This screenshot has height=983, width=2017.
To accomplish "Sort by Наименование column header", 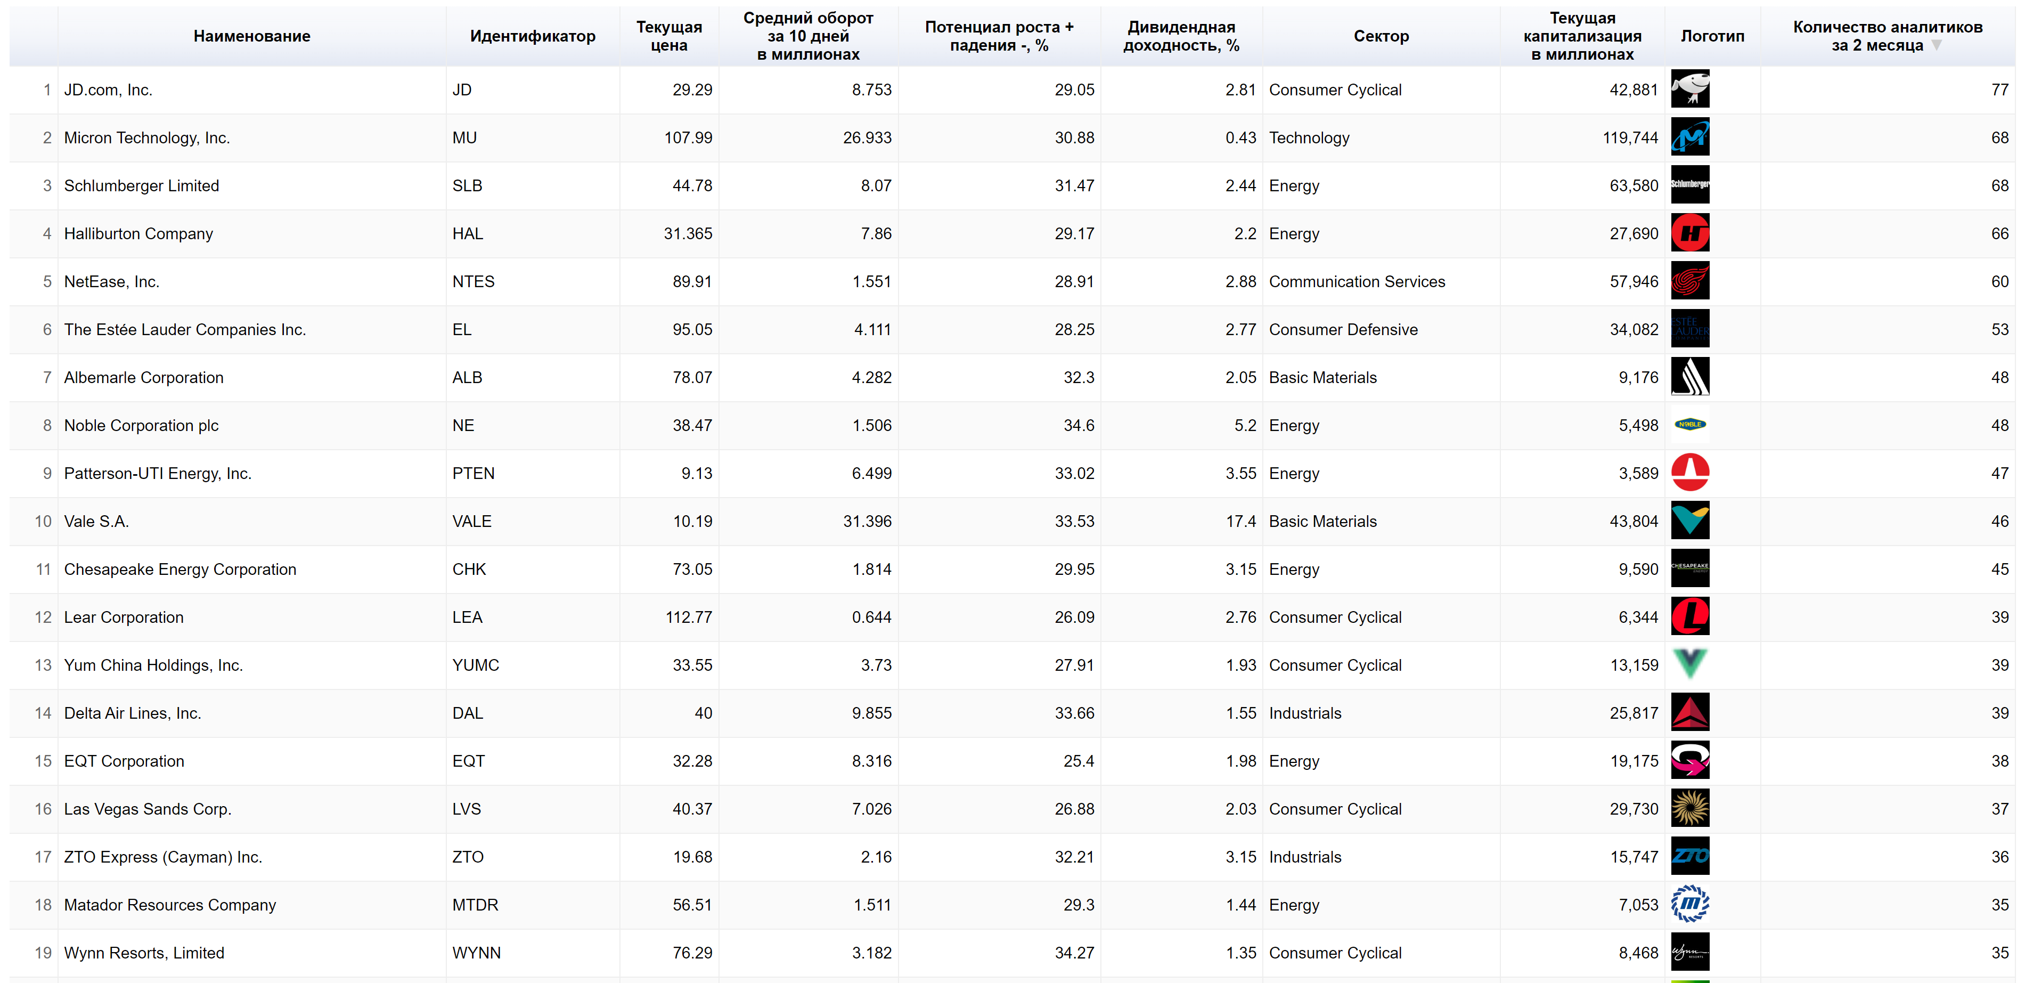I will coord(251,36).
